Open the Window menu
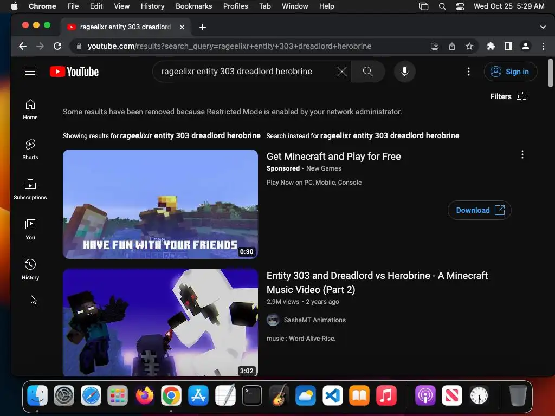 pos(294,6)
